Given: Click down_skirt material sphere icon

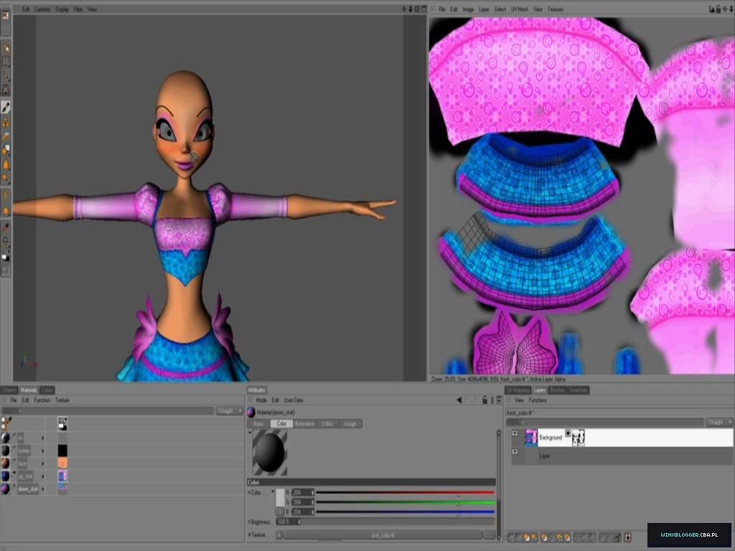Looking at the screenshot, I should point(5,489).
